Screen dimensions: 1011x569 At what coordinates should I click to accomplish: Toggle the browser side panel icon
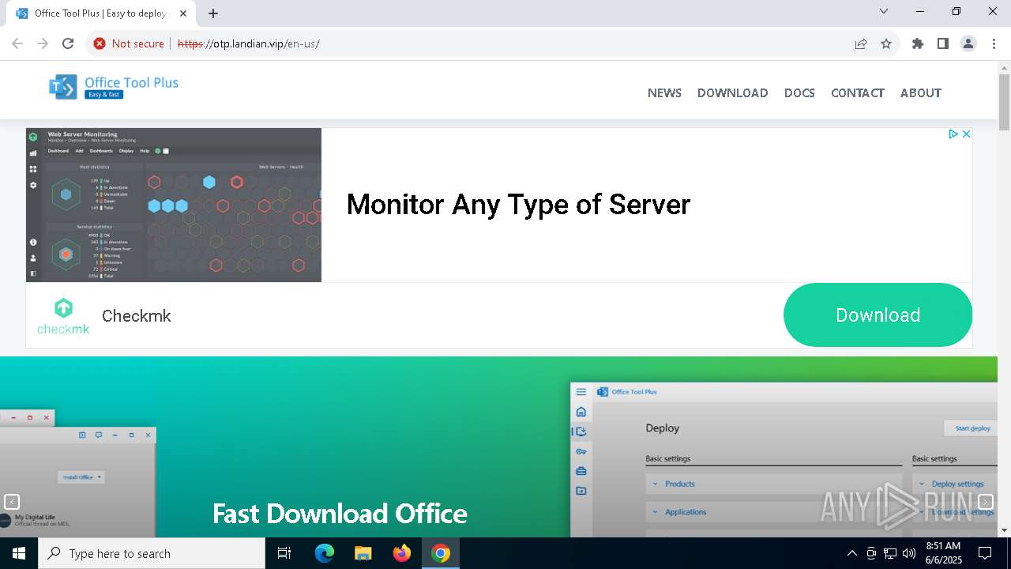(943, 43)
